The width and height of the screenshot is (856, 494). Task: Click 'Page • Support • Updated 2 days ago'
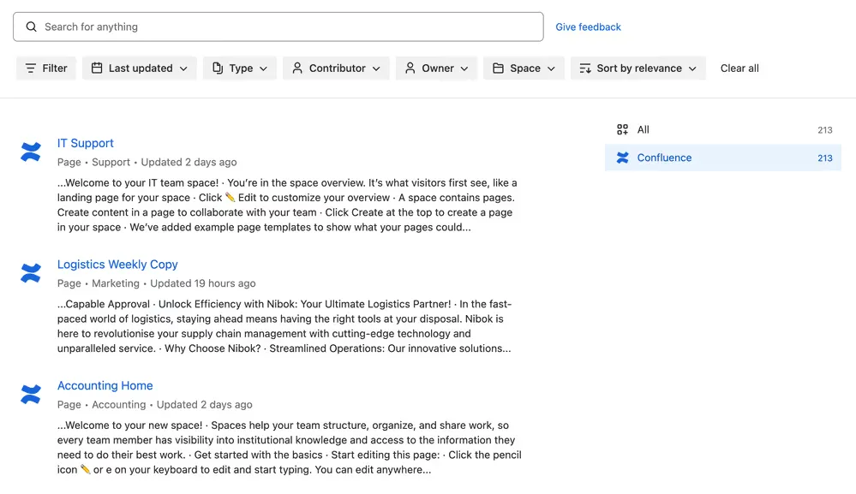147,162
